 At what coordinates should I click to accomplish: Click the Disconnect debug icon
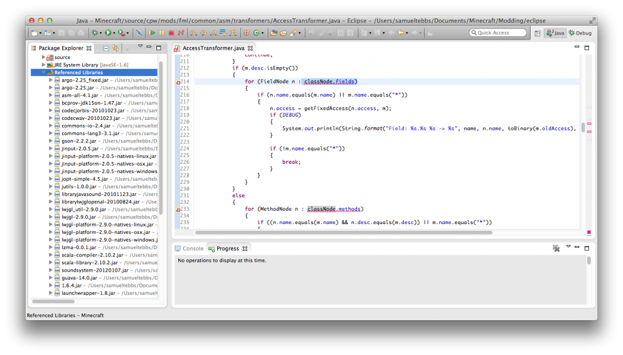[x=181, y=33]
